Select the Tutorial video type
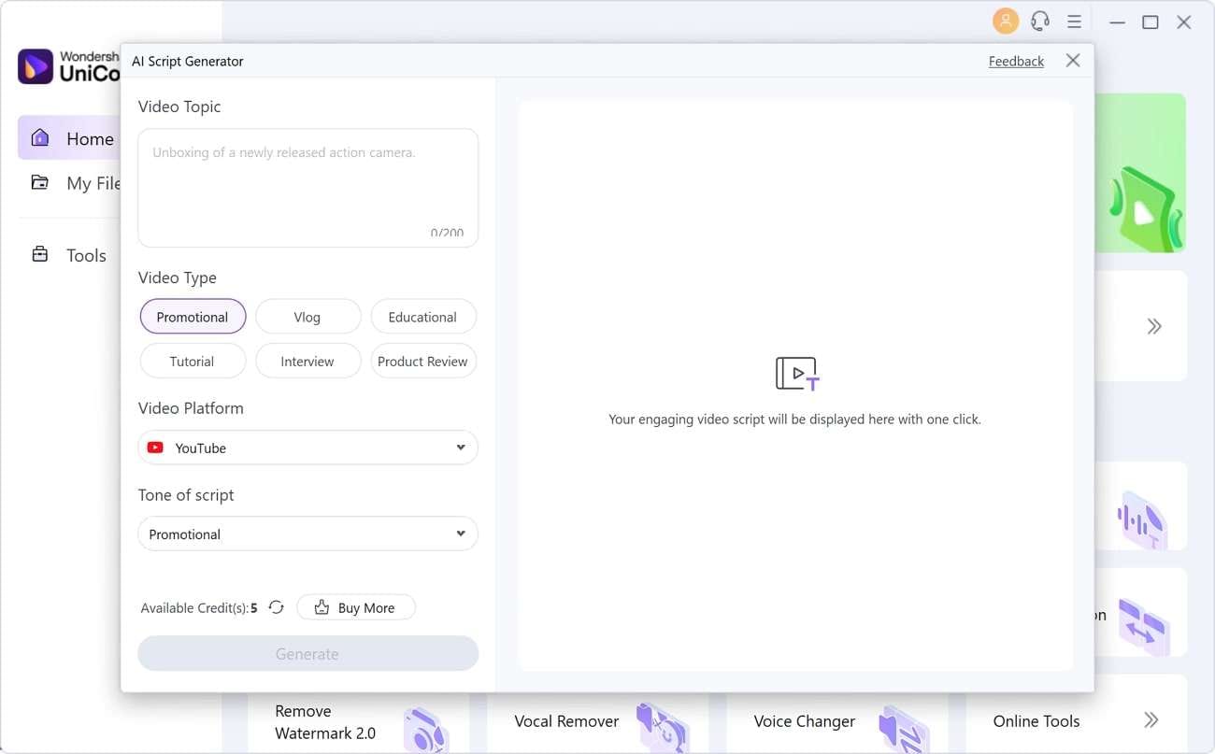This screenshot has height=754, width=1215. point(193,361)
